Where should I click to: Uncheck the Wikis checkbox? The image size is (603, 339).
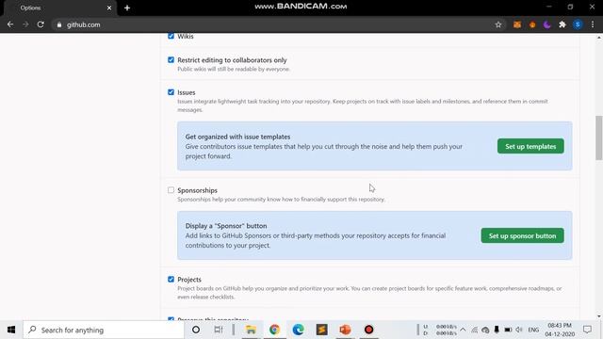click(x=171, y=36)
